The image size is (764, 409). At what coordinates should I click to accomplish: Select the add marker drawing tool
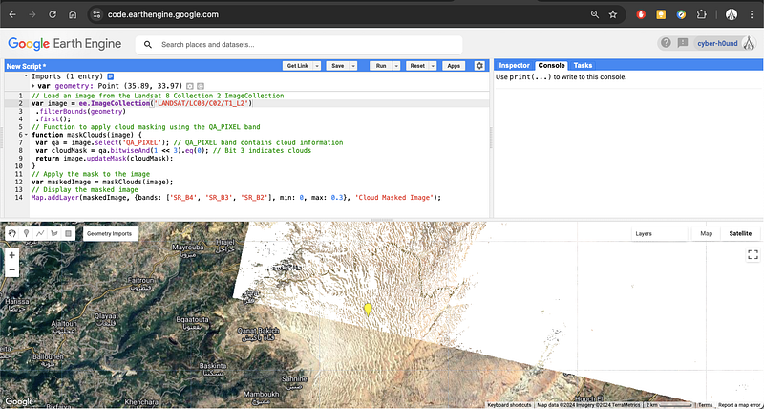(x=26, y=233)
